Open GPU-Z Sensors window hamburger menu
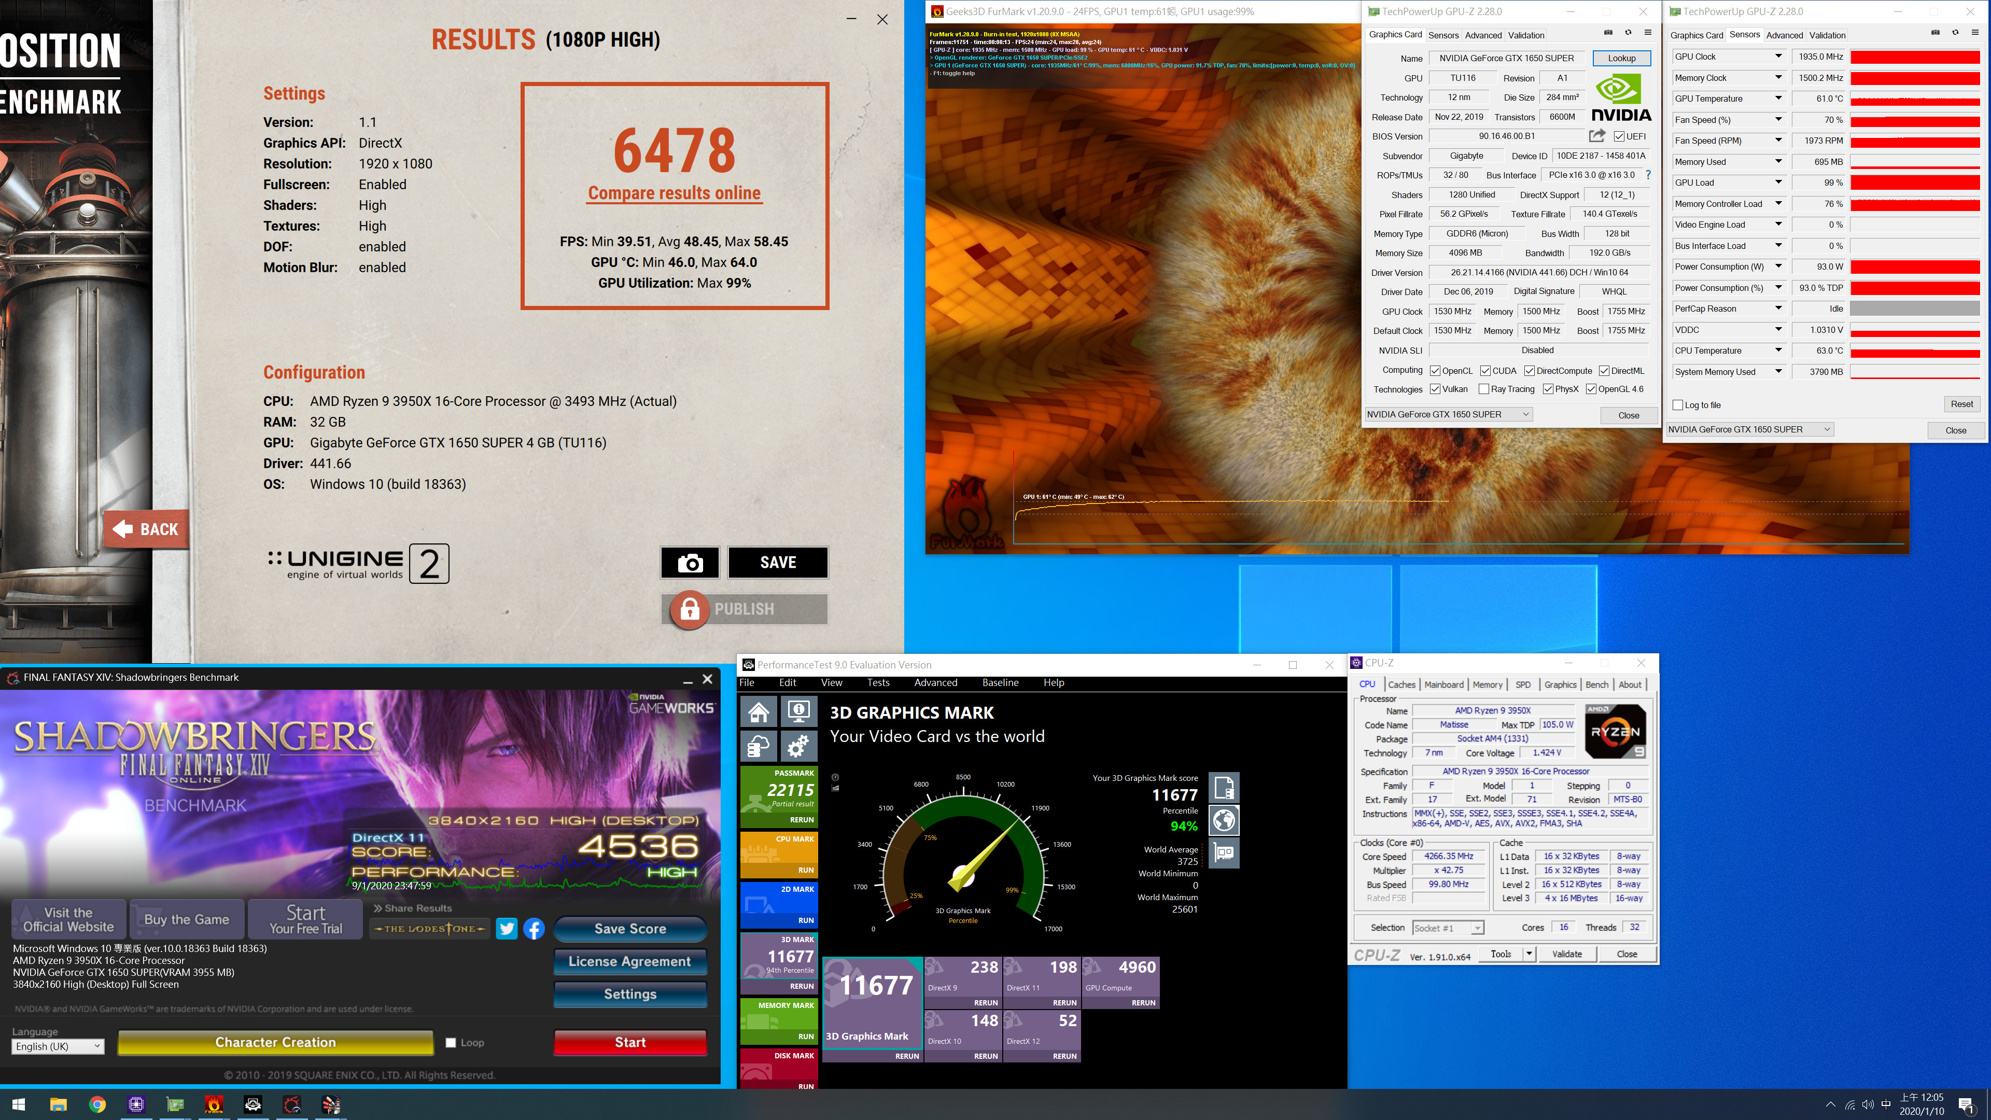This screenshot has height=1120, width=1991. point(1975,33)
